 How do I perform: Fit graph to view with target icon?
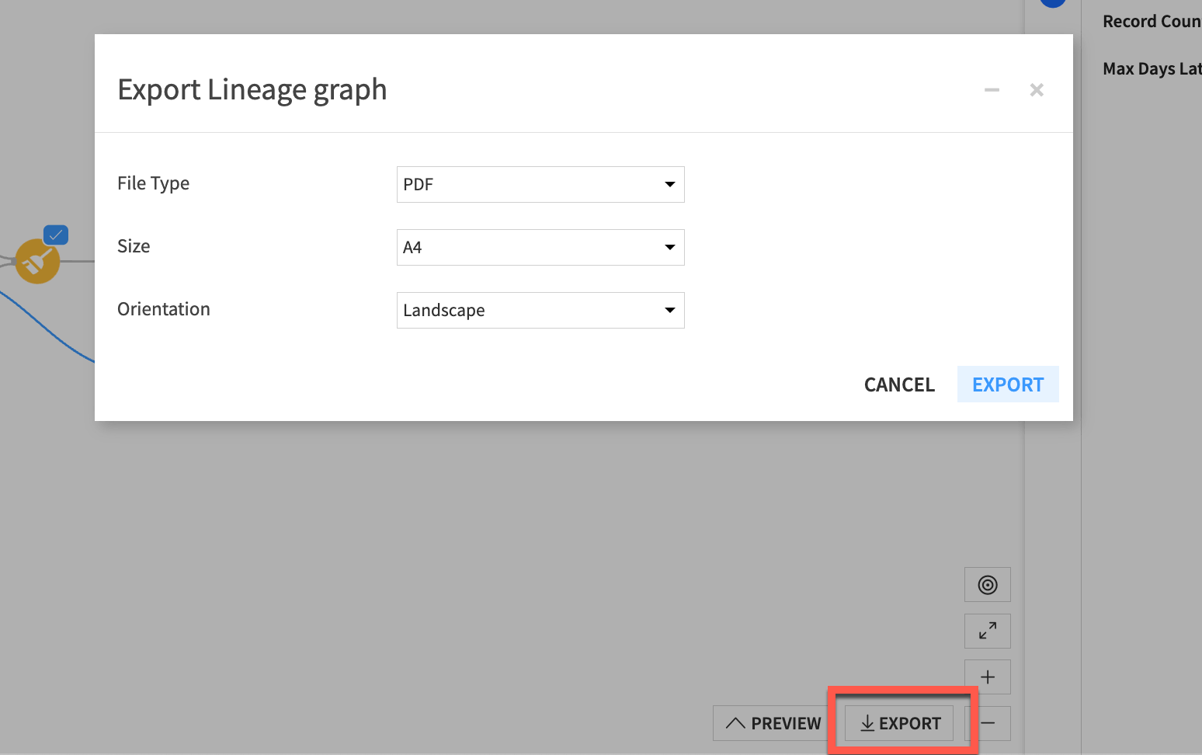(x=987, y=584)
